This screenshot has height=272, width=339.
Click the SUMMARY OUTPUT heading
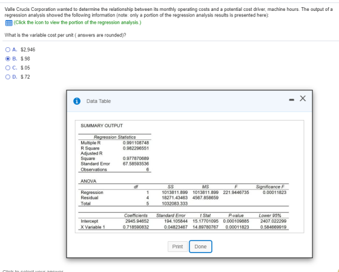102,126
